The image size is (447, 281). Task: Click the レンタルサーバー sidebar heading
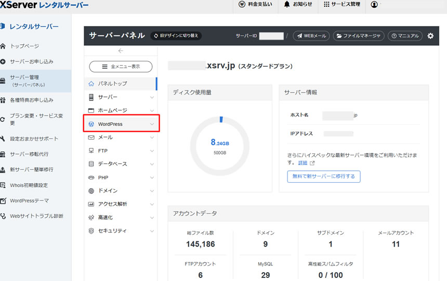pos(33,27)
